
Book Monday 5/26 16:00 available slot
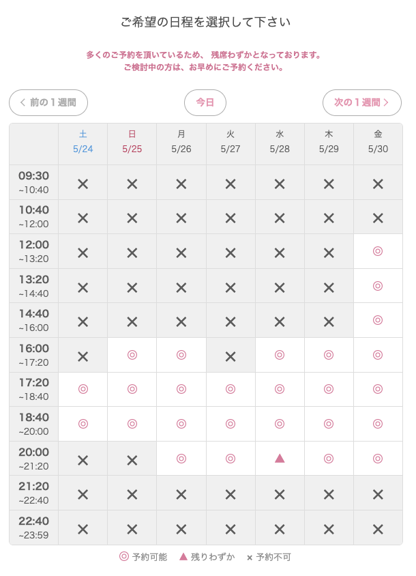point(181,355)
